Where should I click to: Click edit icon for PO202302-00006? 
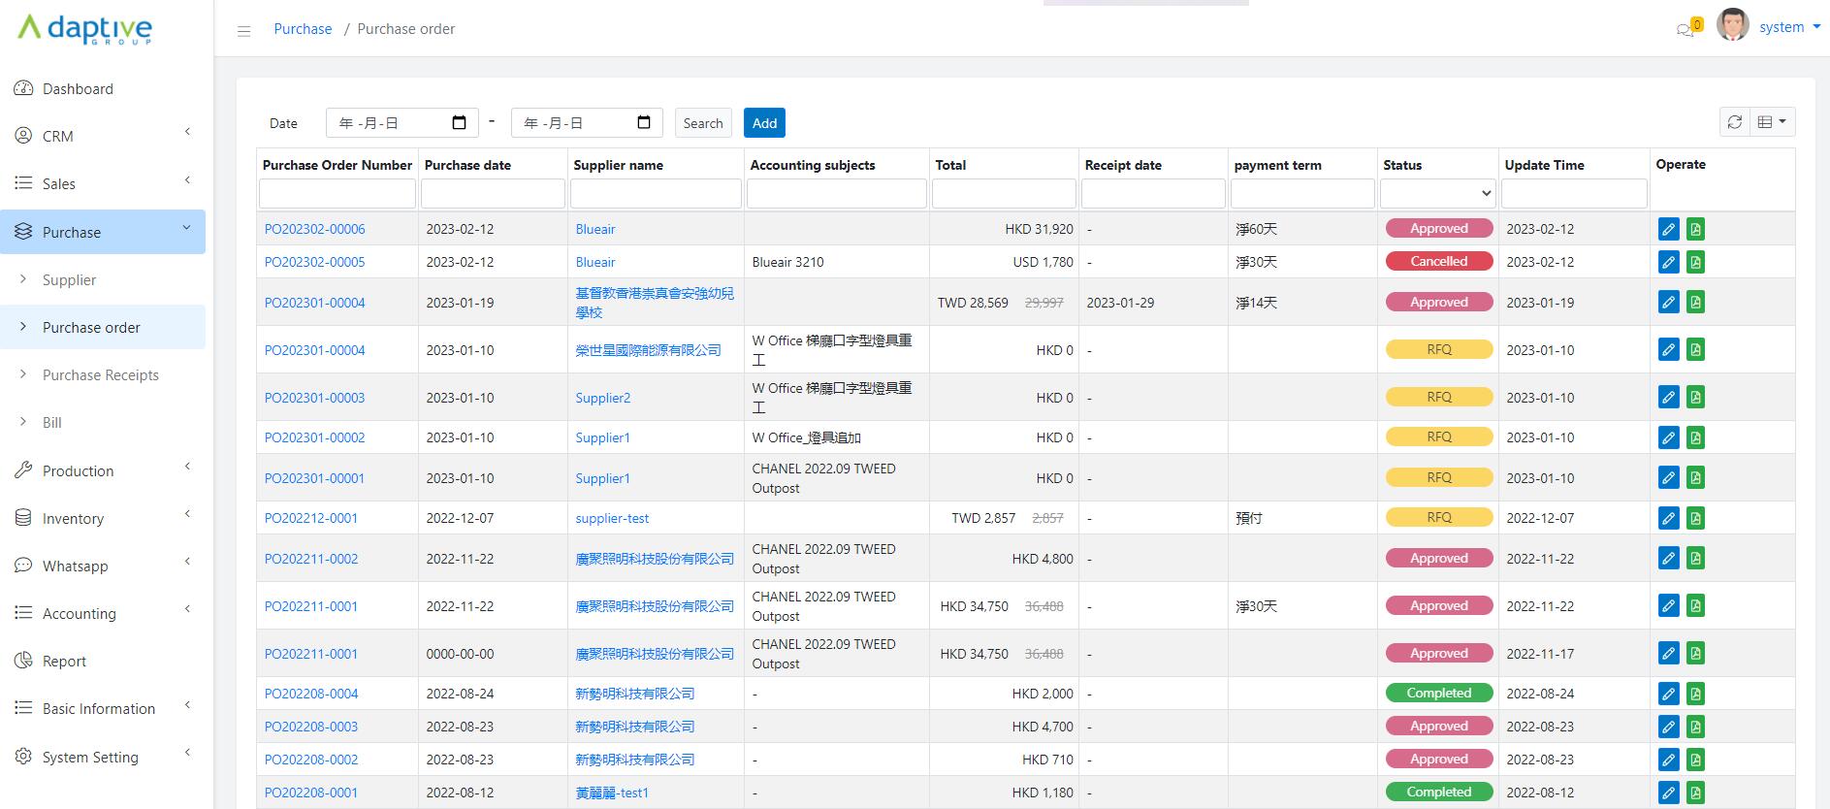point(1668,230)
